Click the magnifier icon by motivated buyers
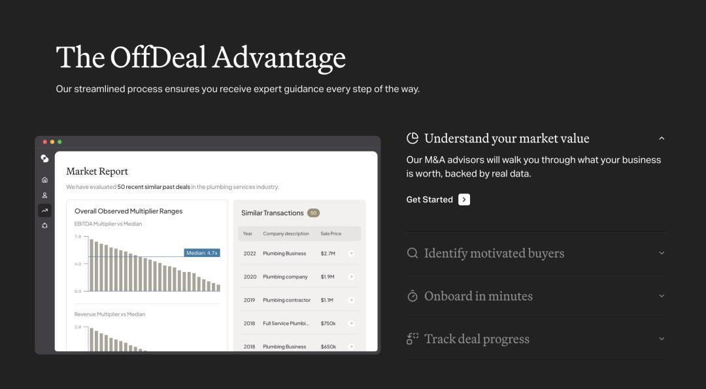This screenshot has width=706, height=389. [412, 253]
